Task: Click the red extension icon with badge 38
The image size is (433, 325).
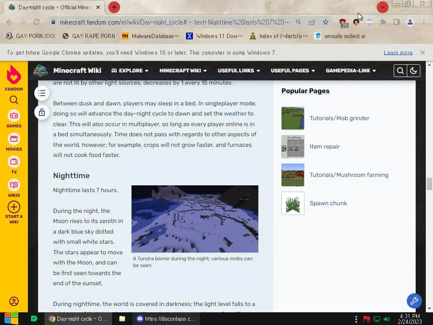Action: click(x=343, y=23)
